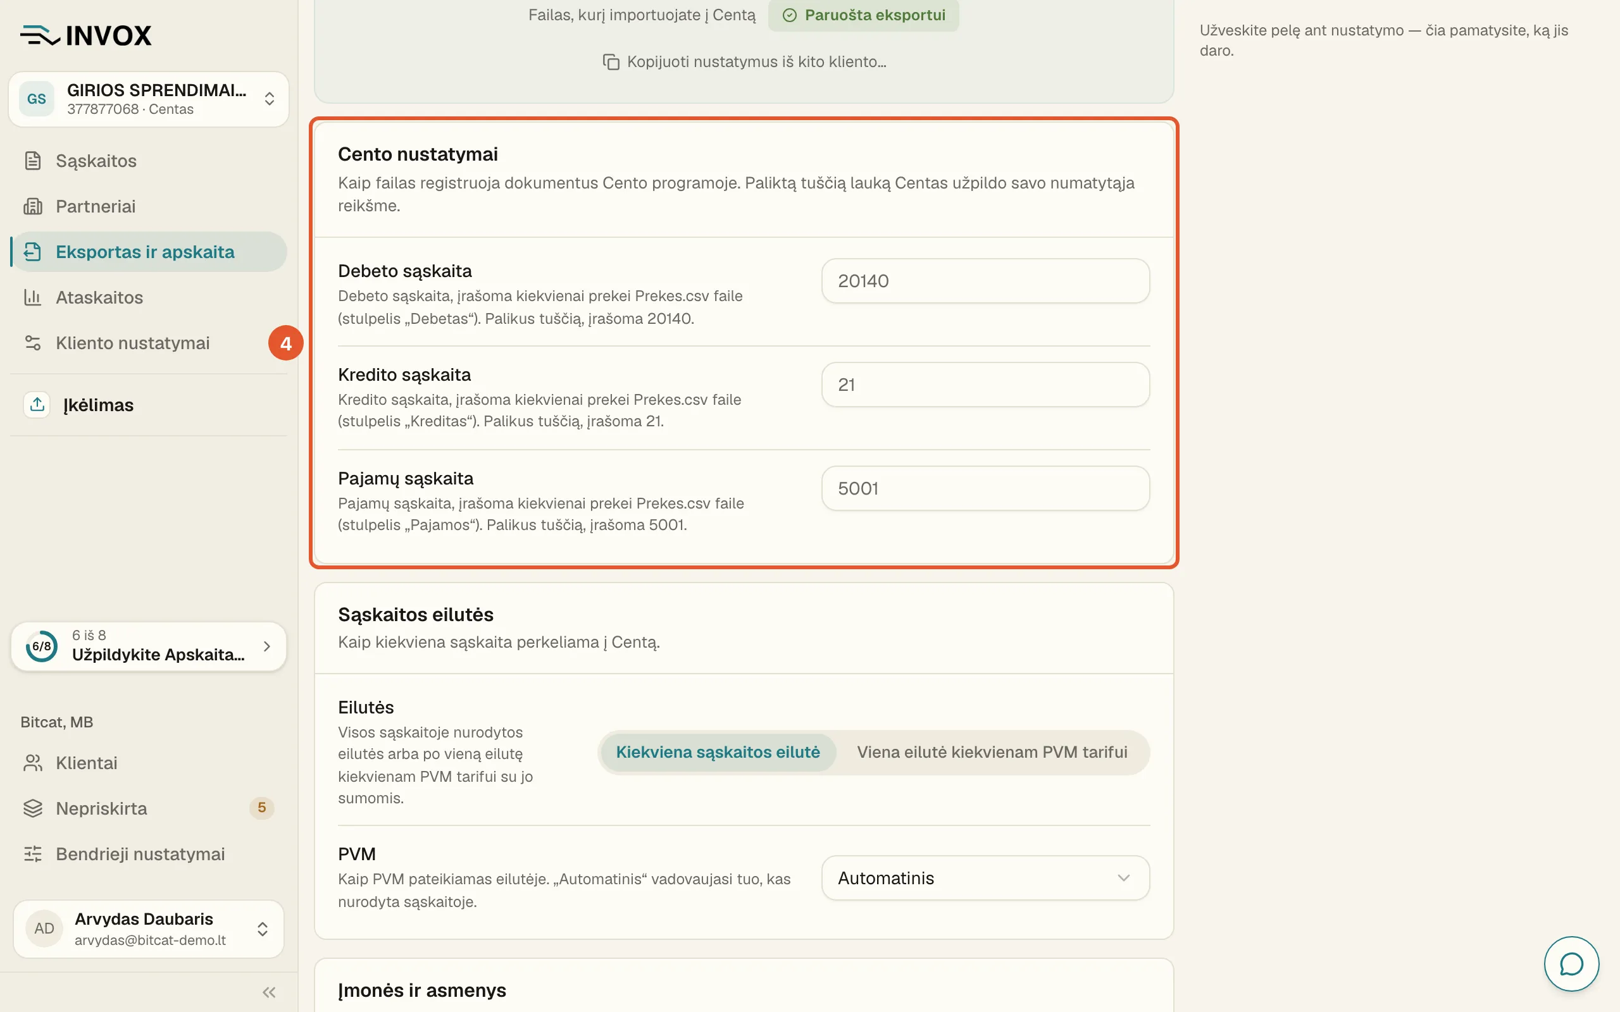Screen dimensions: 1620x1012
Task: Click the Nepriskirta layers icon
Action: (32, 808)
